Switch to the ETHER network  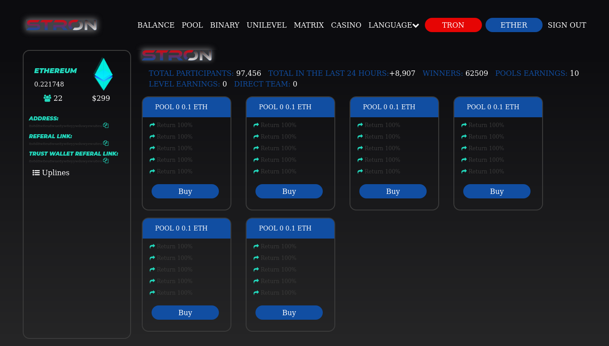point(514,25)
